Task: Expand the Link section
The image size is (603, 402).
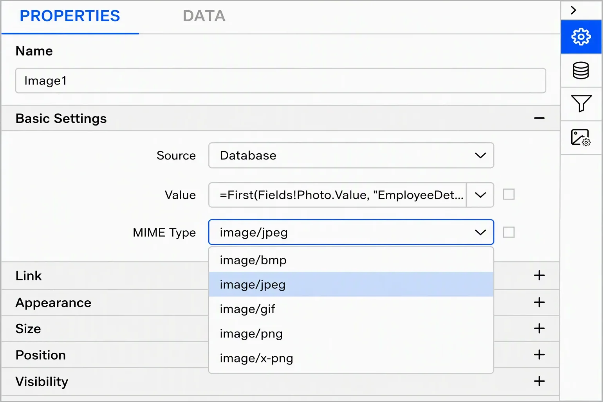Action: 539,275
